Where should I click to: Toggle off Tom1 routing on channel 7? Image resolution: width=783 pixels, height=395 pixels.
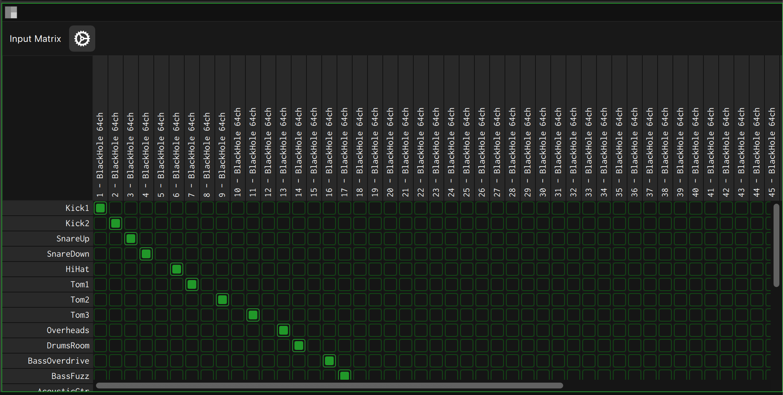[192, 284]
